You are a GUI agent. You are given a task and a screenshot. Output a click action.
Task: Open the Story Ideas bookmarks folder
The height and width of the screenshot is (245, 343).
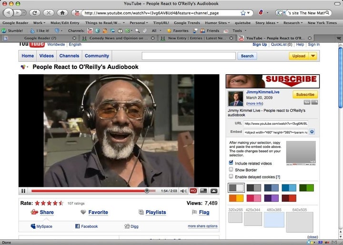tap(267, 23)
